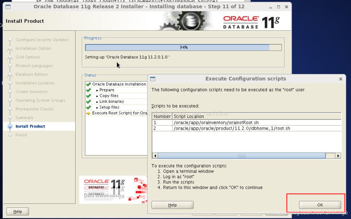Image resolution: width=351 pixels, height=219 pixels.
Task: Click Setting up 'Oracle Database 11g' text
Action: pyautogui.click(x=127, y=57)
